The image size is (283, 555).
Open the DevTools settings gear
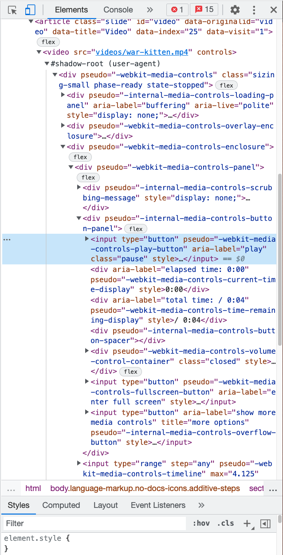(235, 10)
